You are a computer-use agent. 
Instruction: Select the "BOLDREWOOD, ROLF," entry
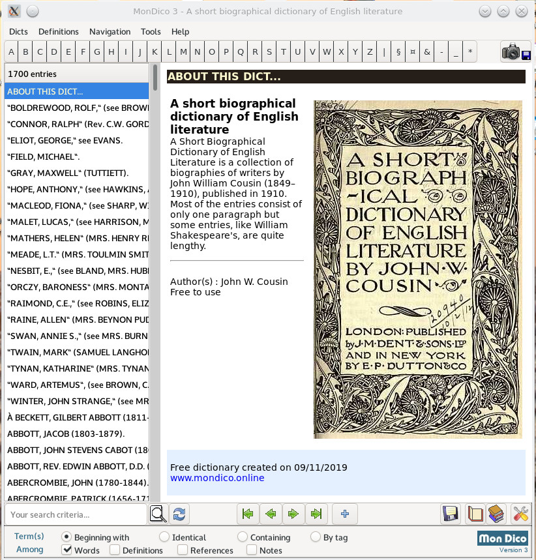[x=77, y=108]
